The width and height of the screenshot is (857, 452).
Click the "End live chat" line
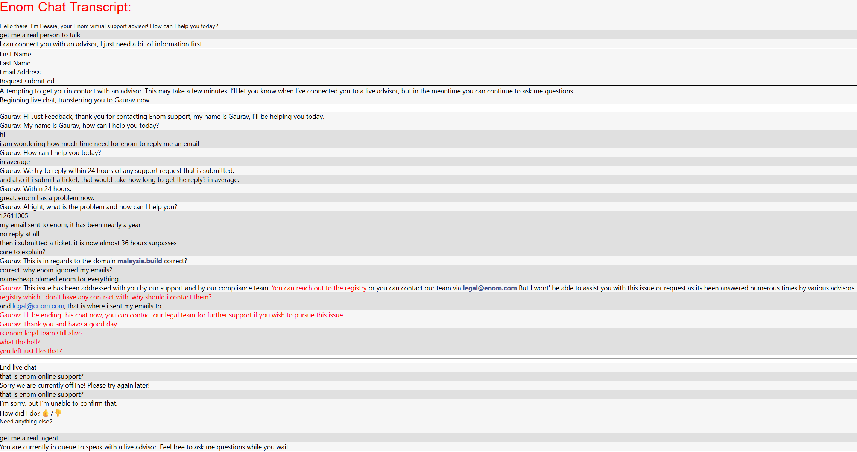click(x=18, y=367)
